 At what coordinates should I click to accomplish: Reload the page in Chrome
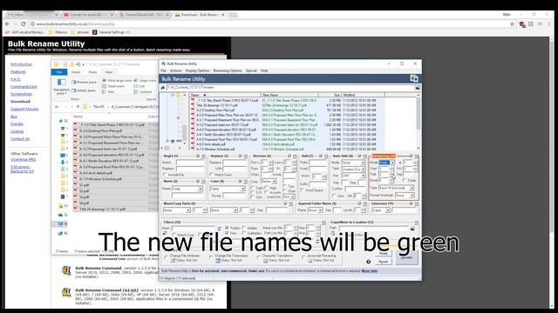click(24, 23)
